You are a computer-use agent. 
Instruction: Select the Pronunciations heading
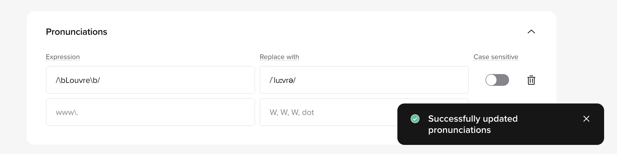click(x=77, y=32)
